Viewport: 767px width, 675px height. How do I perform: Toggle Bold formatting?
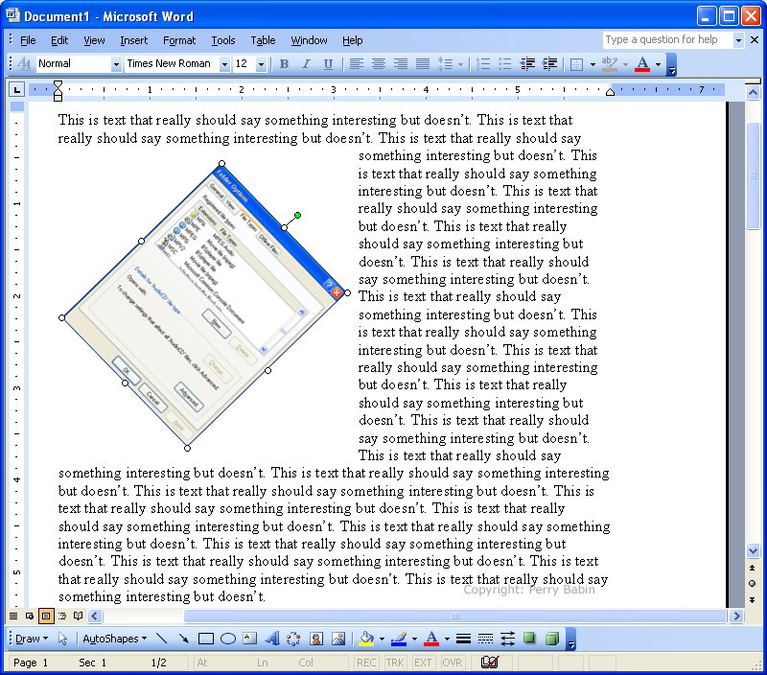[x=284, y=64]
